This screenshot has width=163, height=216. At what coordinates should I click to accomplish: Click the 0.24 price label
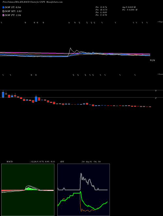coord(152,60)
